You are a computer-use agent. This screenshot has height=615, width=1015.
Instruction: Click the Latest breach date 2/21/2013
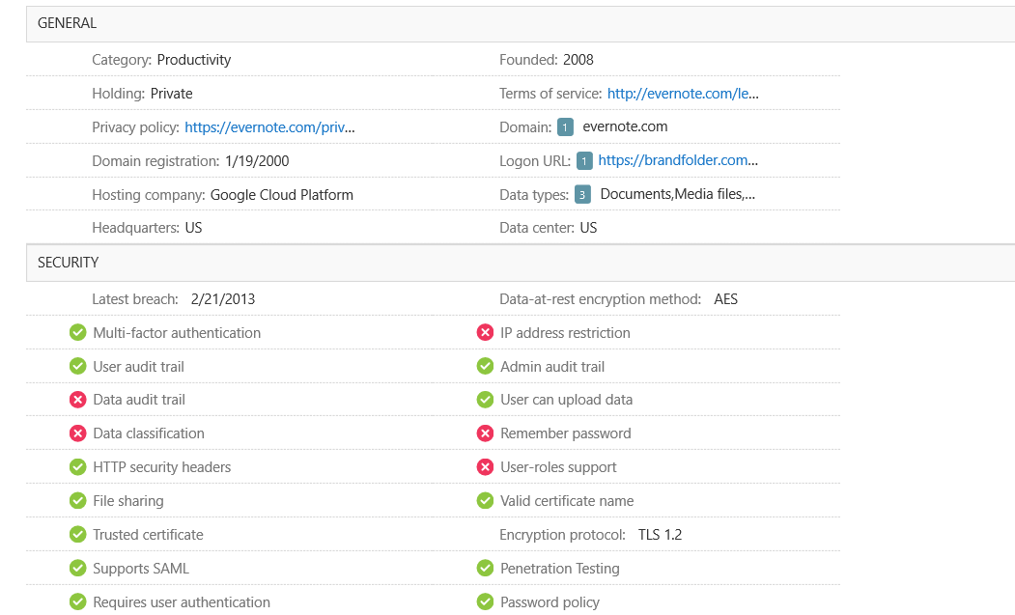(223, 299)
